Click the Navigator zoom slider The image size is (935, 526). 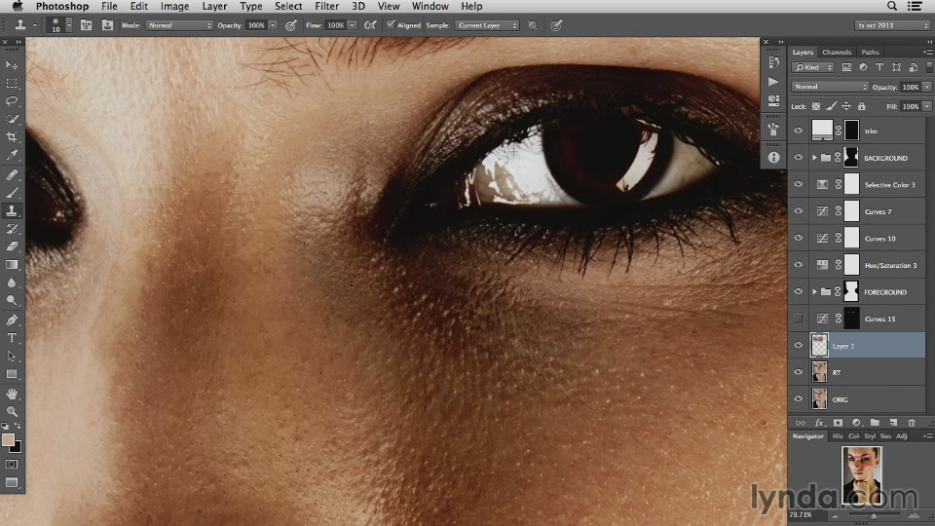tap(874, 515)
